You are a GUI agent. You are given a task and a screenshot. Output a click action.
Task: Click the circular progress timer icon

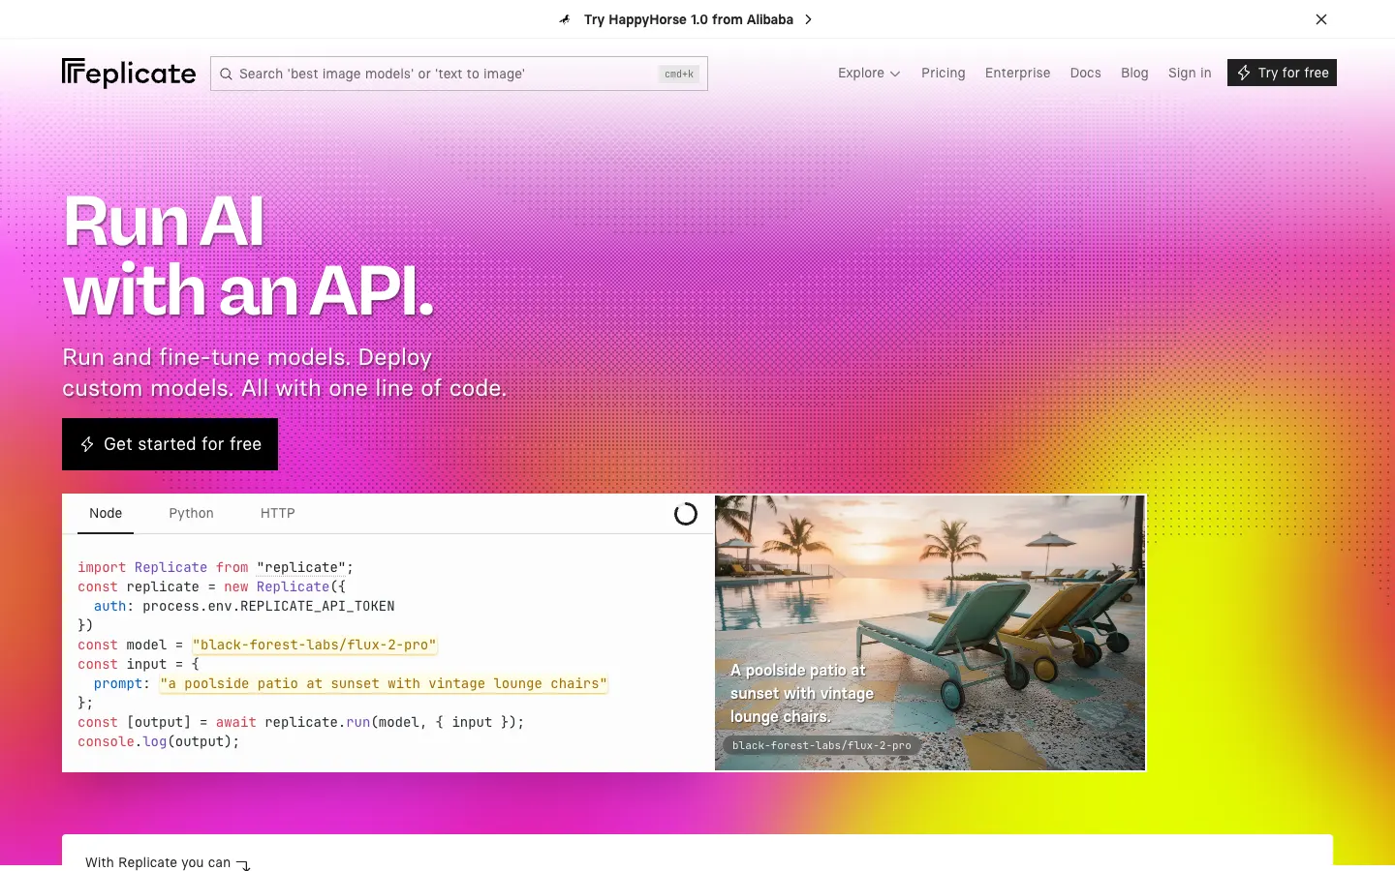pos(686,514)
